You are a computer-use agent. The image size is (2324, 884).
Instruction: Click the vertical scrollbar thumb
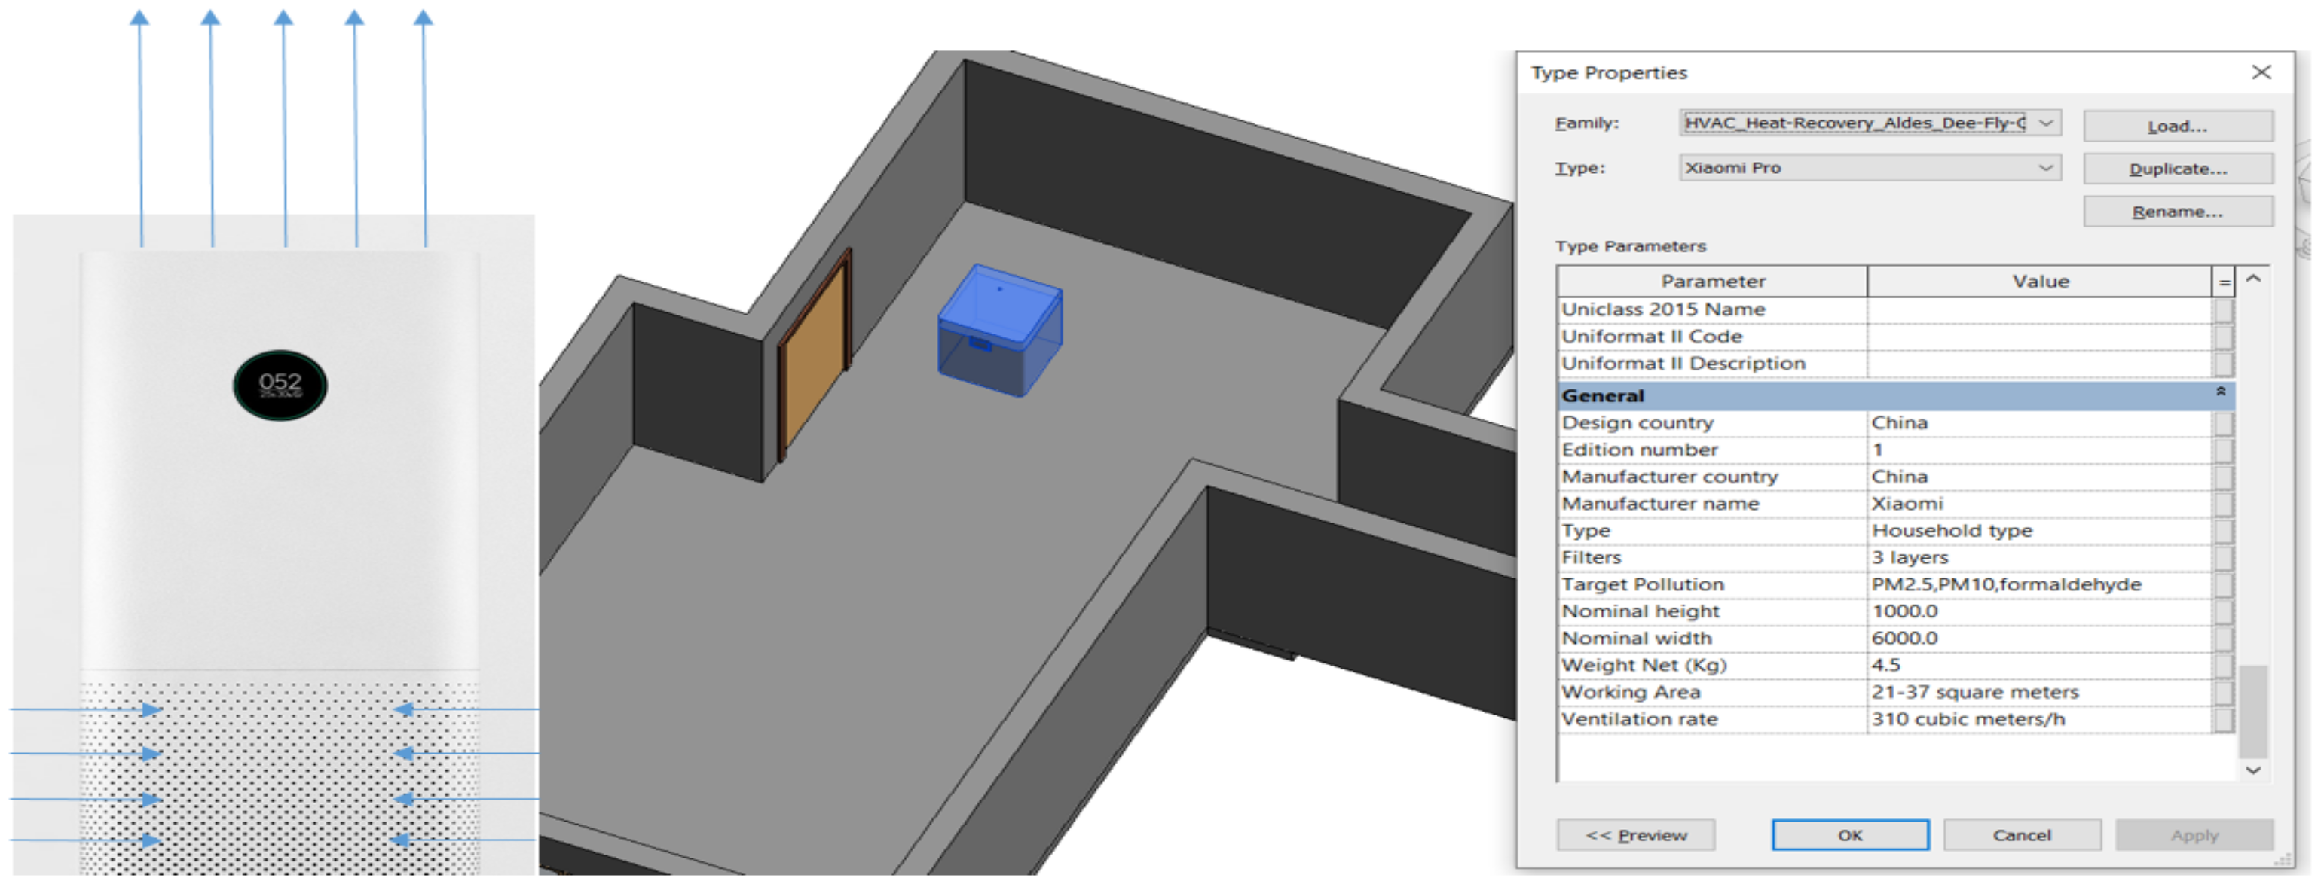2252,712
